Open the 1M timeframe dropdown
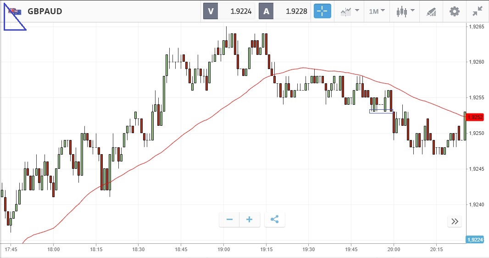 click(377, 11)
